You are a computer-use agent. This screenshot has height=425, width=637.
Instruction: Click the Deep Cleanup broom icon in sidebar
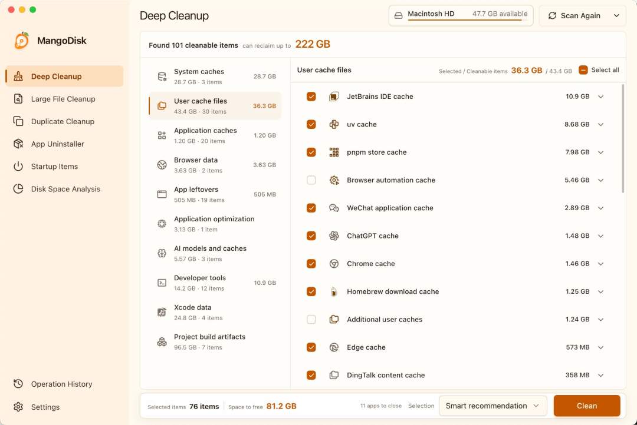(x=18, y=77)
